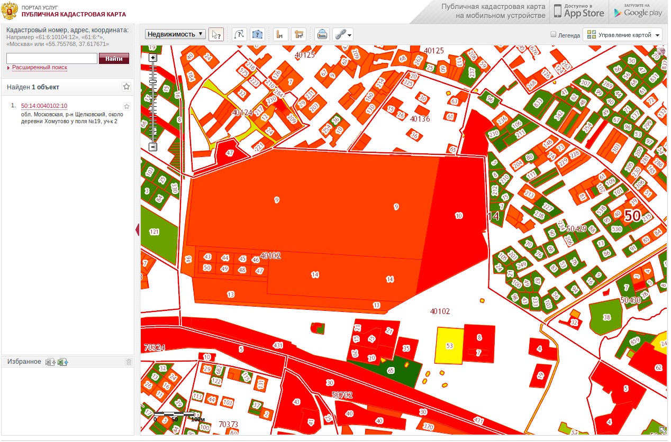Screen dimensions: 671x442
Task: Click the ПУБЛИЧНАЯ КАДАСТРОВАЯ КАРТА title link
Action: [74, 15]
